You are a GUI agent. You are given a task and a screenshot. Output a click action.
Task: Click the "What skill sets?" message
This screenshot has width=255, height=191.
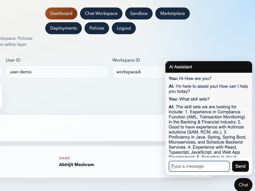coord(189,99)
